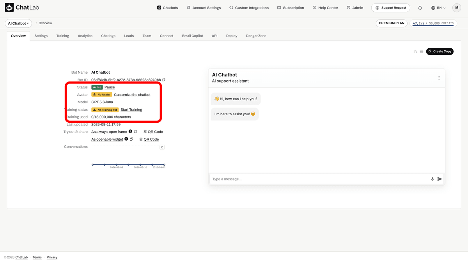Click the ChatLab footer link
468x263 pixels.
point(21,258)
